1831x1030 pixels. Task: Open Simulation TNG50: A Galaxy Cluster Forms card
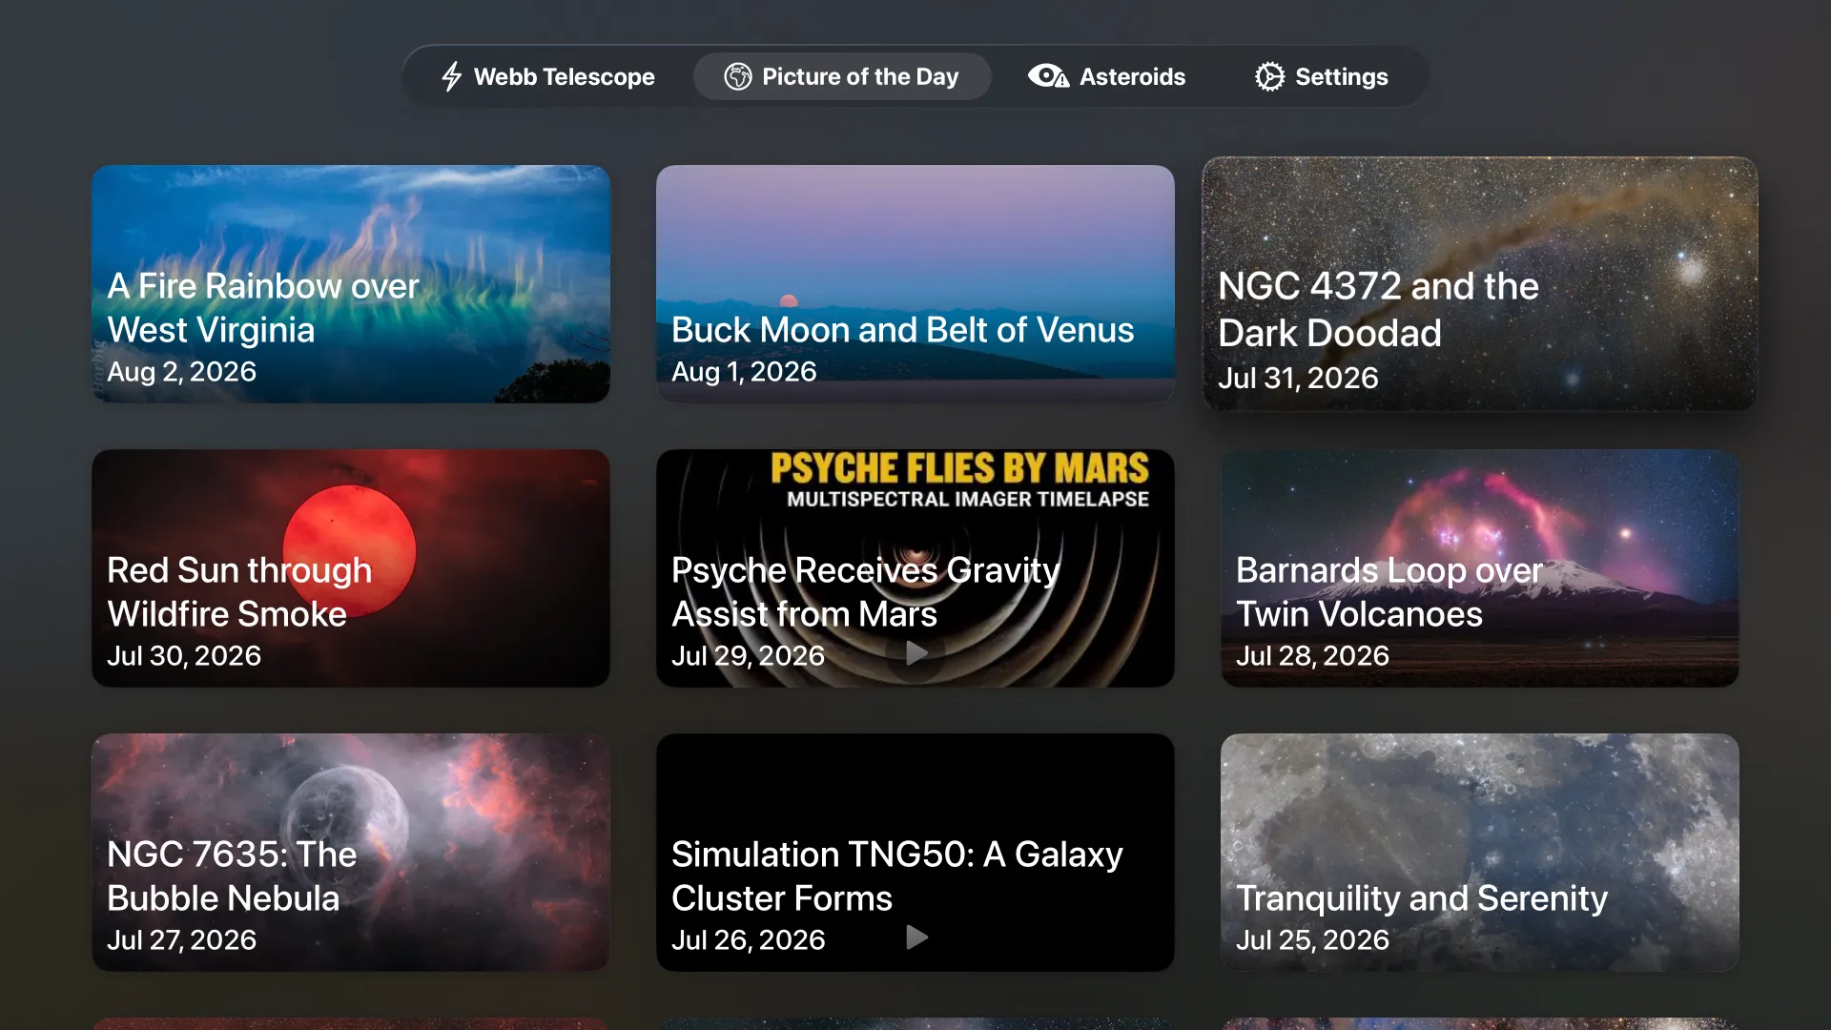915,853
